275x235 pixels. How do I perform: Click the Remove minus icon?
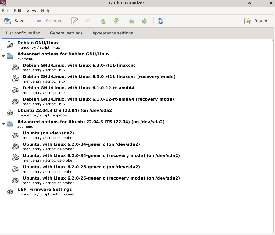click(x=39, y=21)
